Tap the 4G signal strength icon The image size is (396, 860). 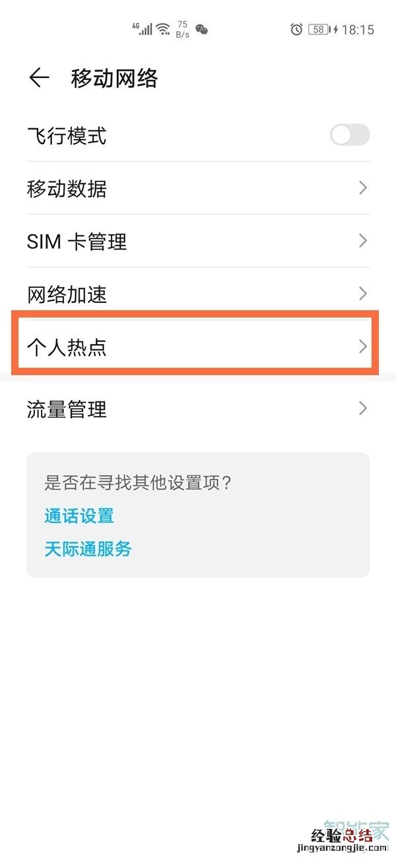(142, 29)
